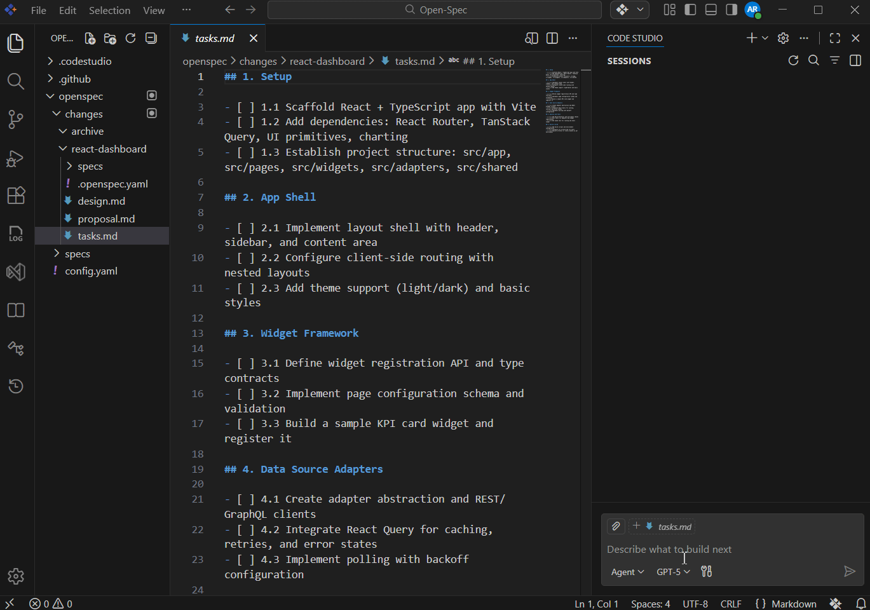870x610 pixels.
Task: Open notifications bell in status bar
Action: pos(860,604)
